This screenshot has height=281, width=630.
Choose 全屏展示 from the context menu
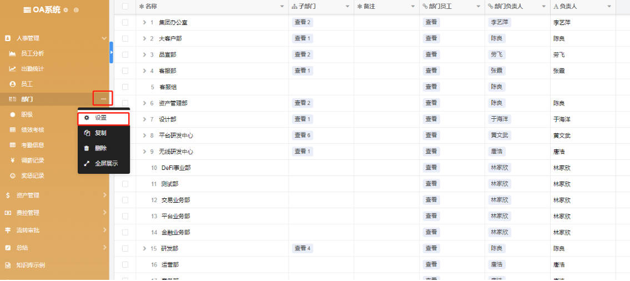[x=104, y=164]
